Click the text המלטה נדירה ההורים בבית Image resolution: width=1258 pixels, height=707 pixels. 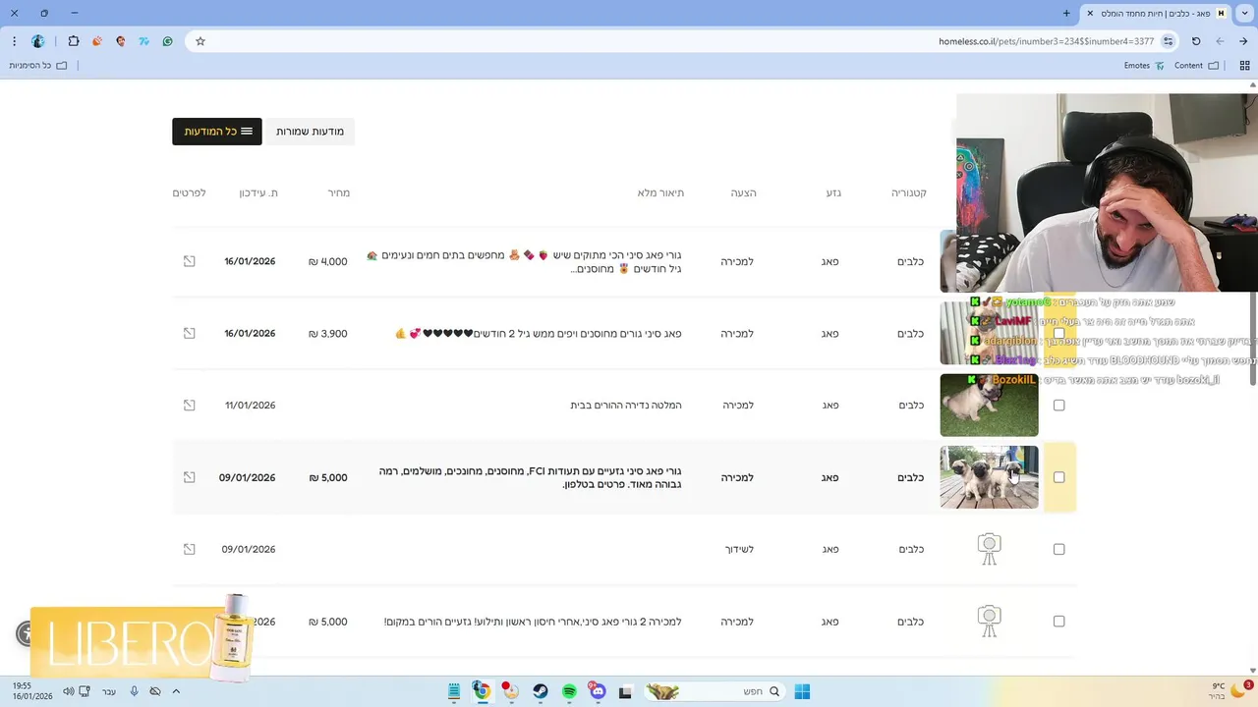point(626,405)
